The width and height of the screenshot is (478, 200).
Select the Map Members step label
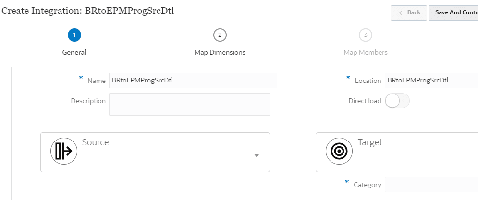365,52
